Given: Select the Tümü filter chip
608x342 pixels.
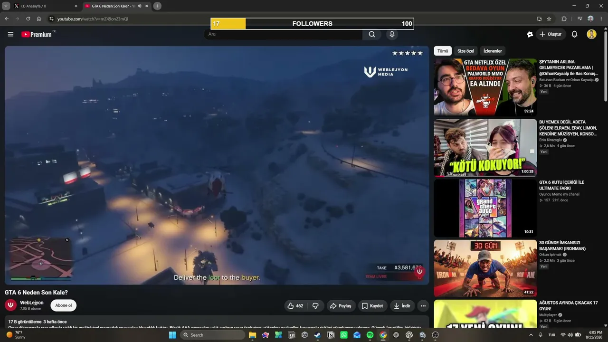Looking at the screenshot, I should pyautogui.click(x=443, y=51).
